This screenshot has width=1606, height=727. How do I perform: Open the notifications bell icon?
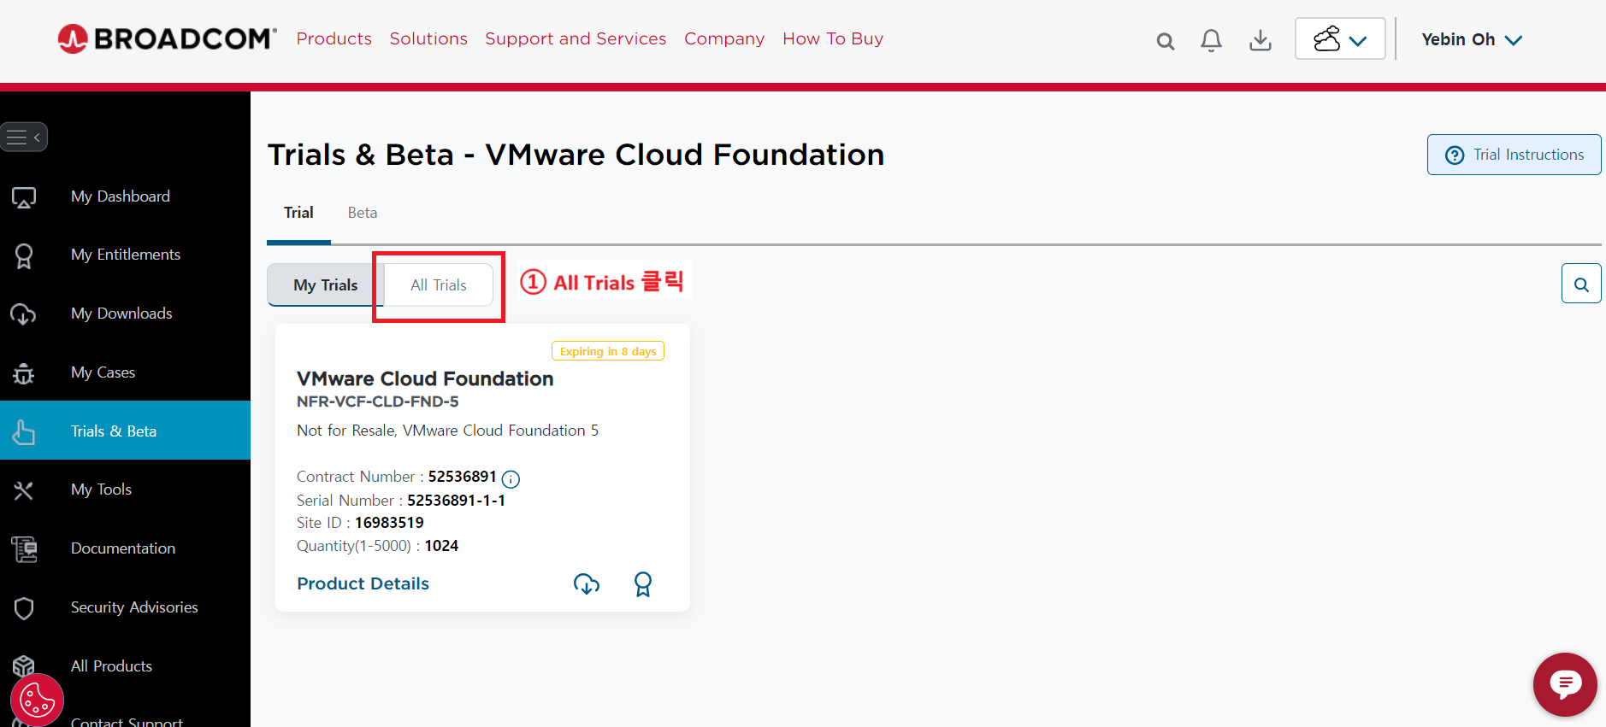pyautogui.click(x=1211, y=40)
